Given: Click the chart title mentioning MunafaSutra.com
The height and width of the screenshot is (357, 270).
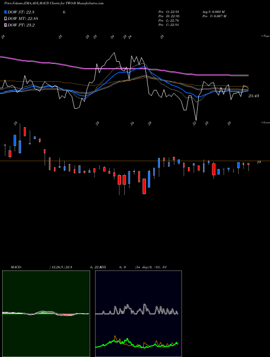Looking at the screenshot, I should coord(54,3).
